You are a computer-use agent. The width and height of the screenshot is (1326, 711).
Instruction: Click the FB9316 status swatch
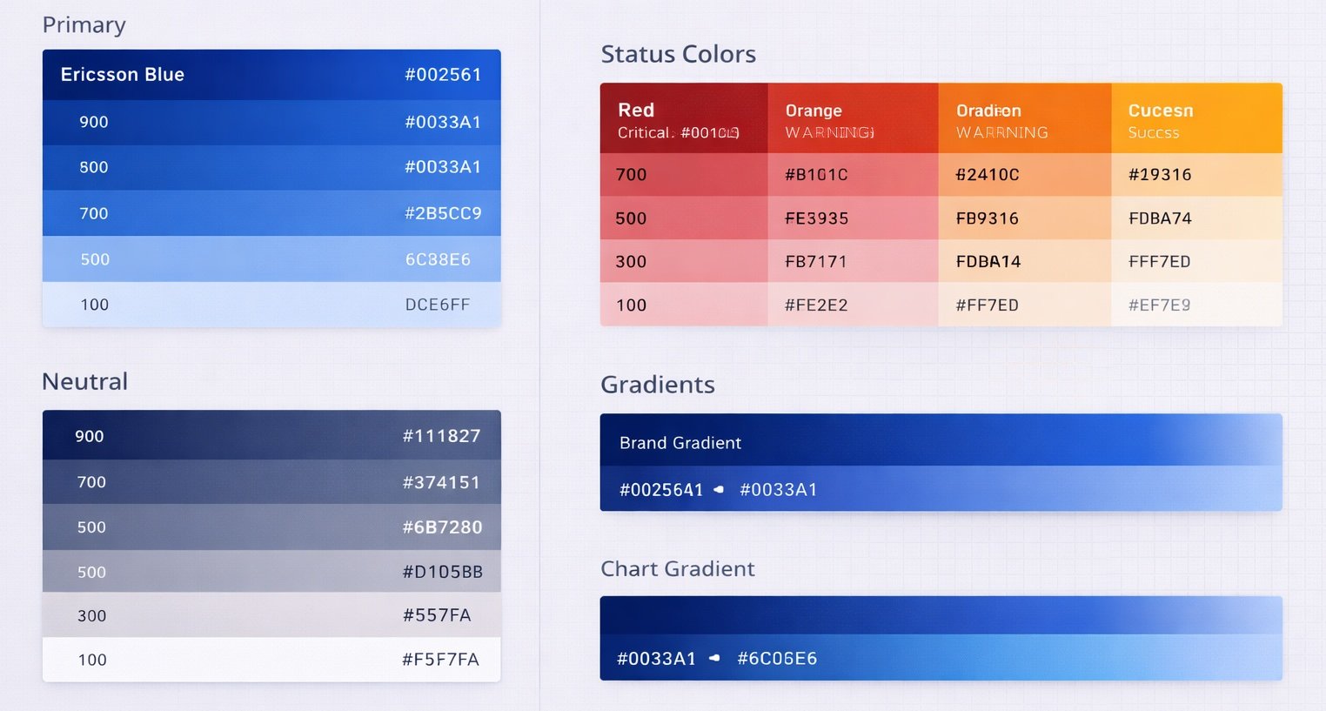(x=1025, y=218)
